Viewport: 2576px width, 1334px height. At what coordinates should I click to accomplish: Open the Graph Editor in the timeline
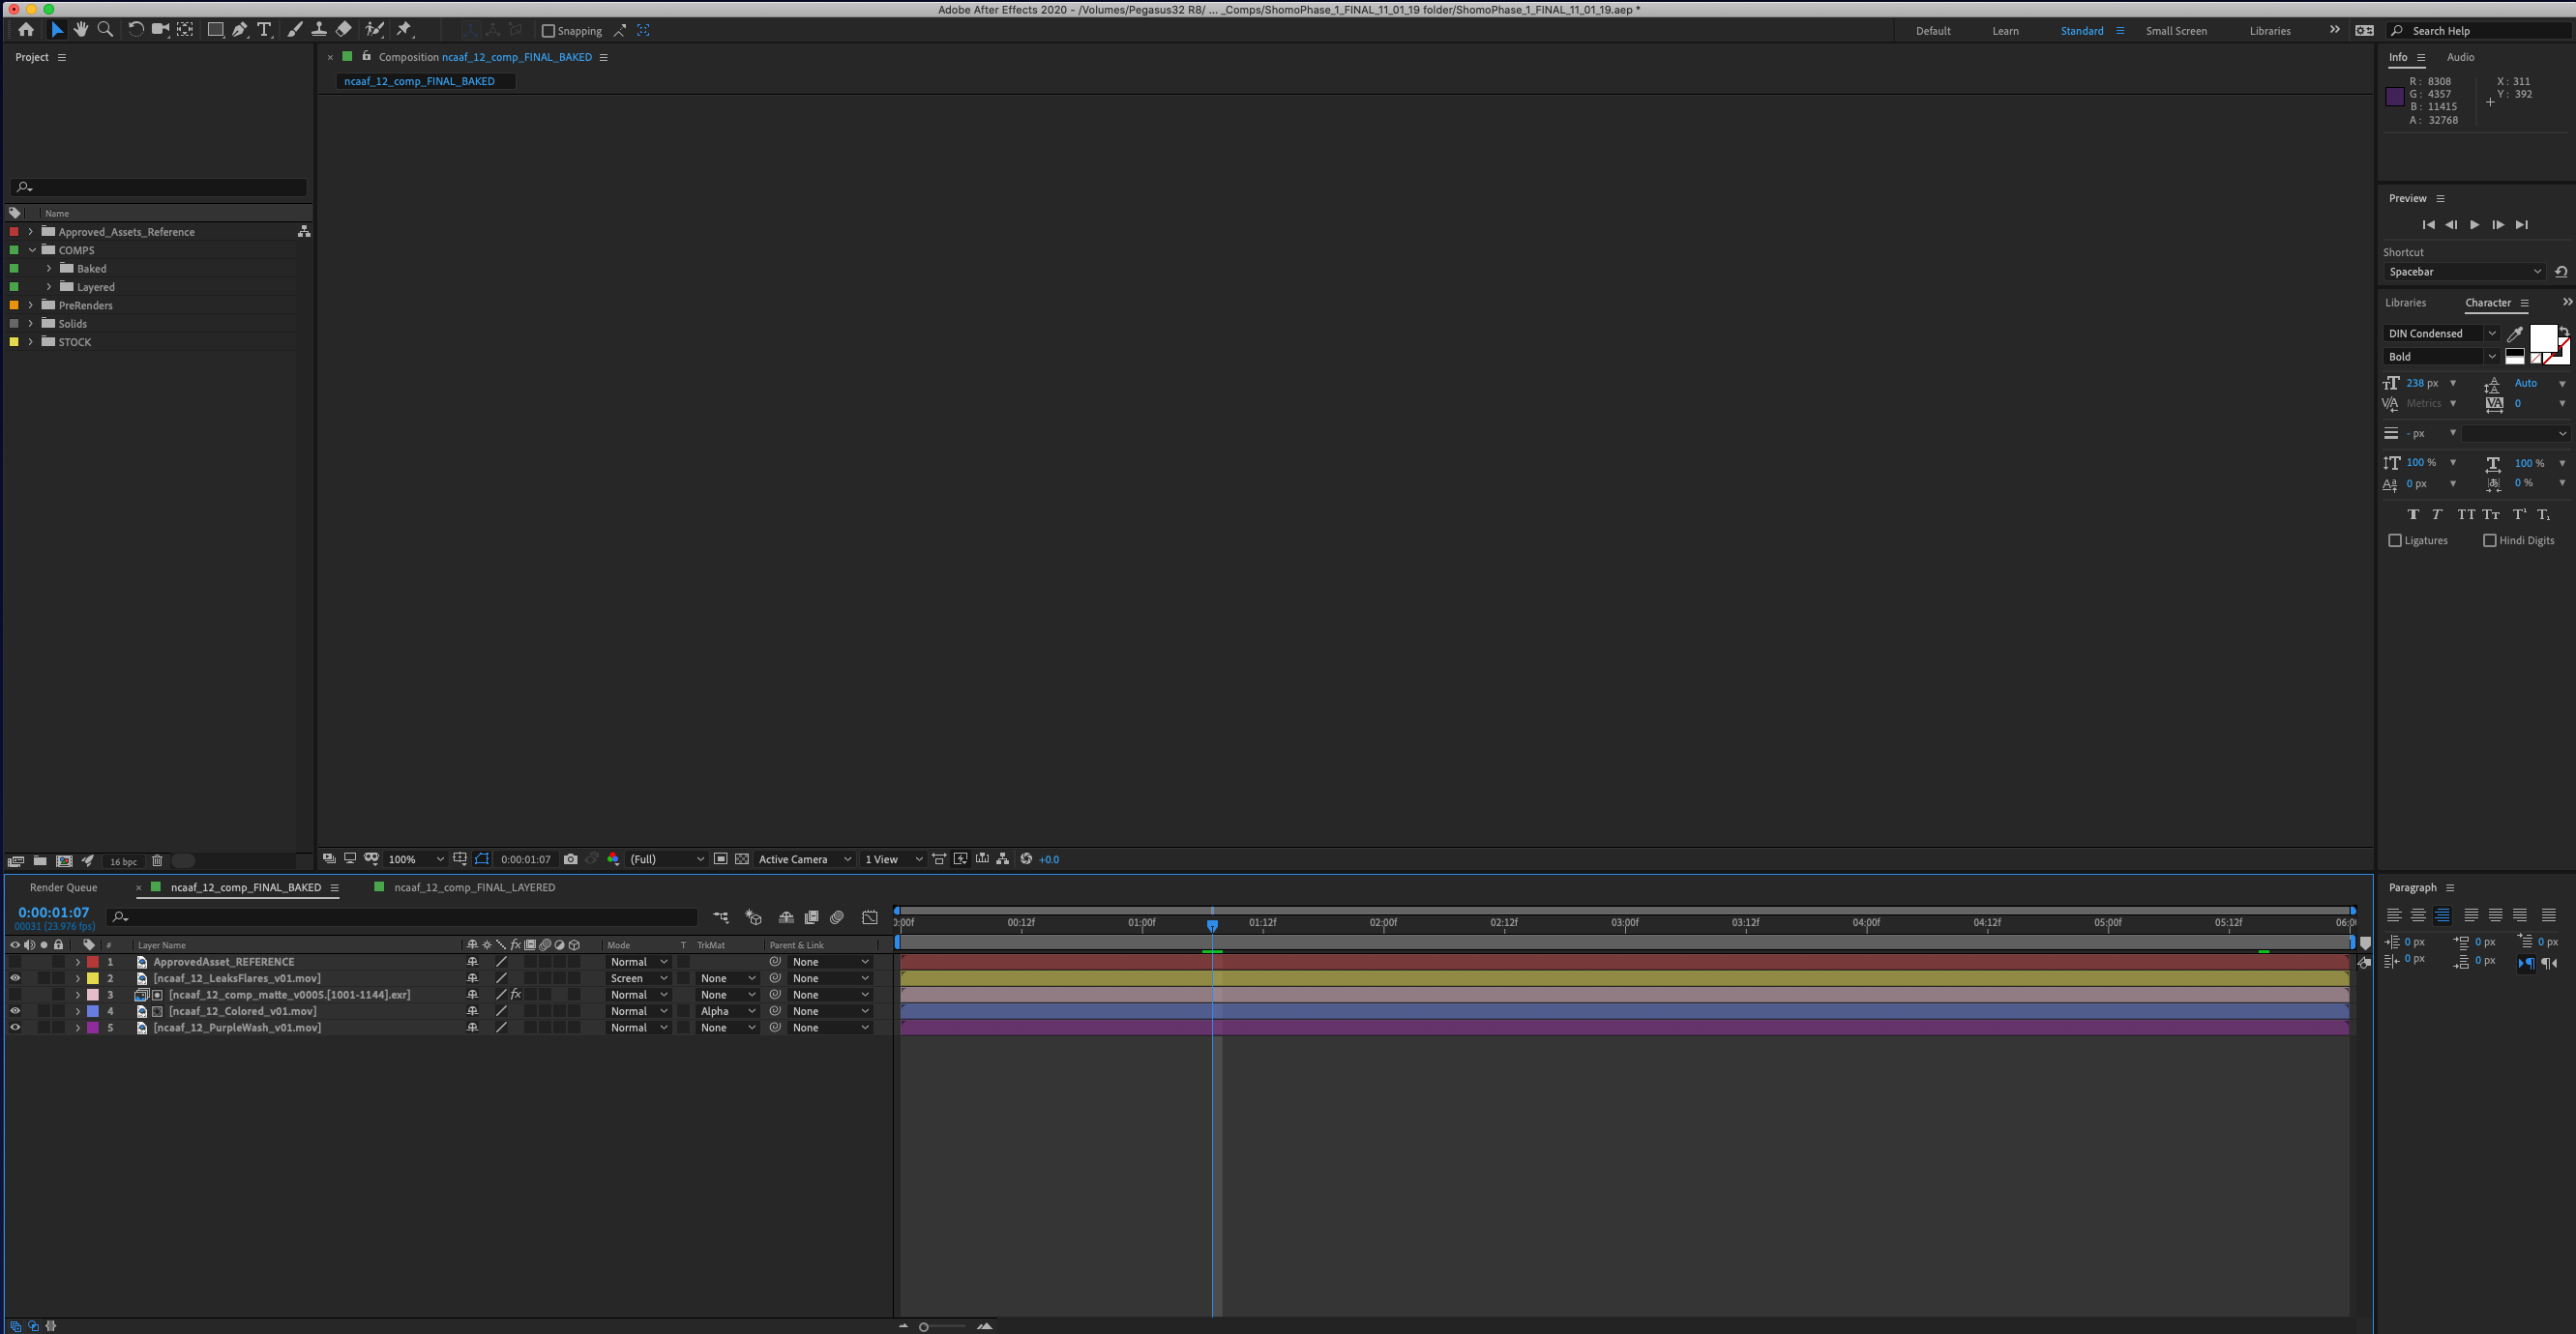click(x=870, y=917)
